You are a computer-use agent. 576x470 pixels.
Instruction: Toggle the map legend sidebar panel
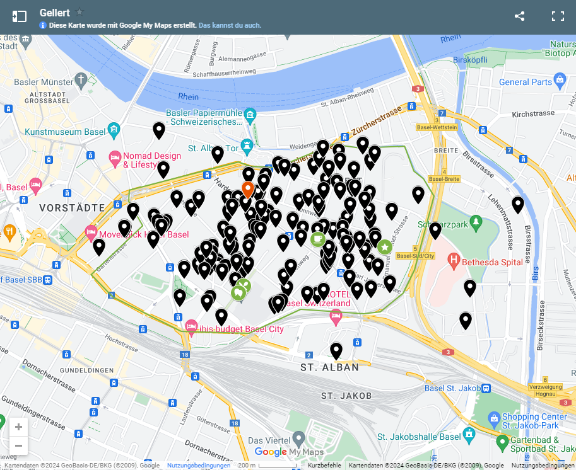[19, 16]
